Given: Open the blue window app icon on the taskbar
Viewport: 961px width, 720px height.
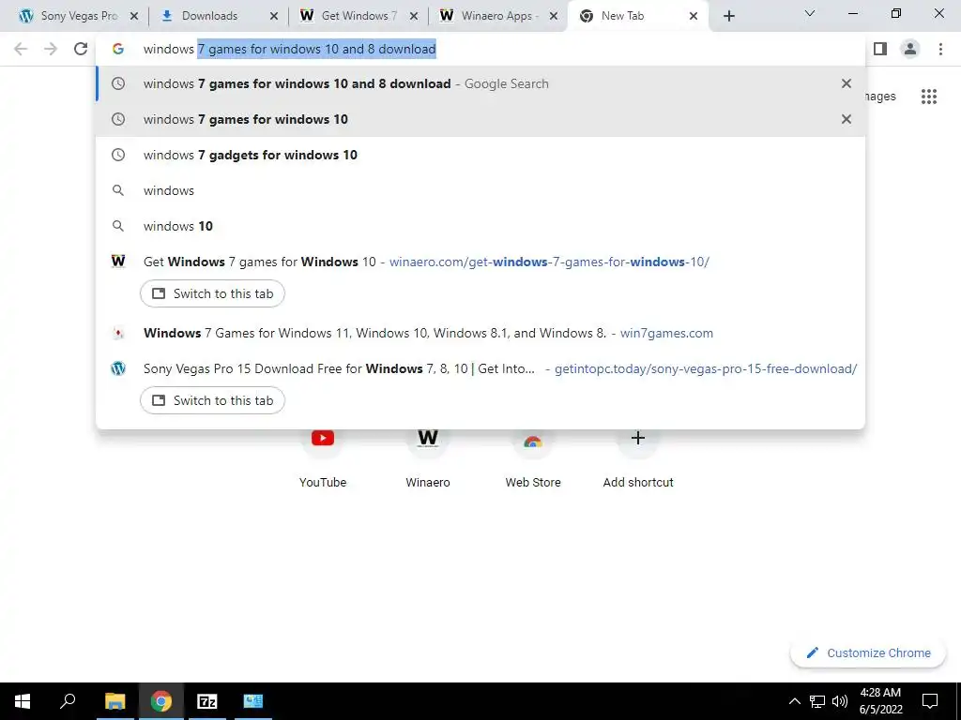Looking at the screenshot, I should coord(253,701).
